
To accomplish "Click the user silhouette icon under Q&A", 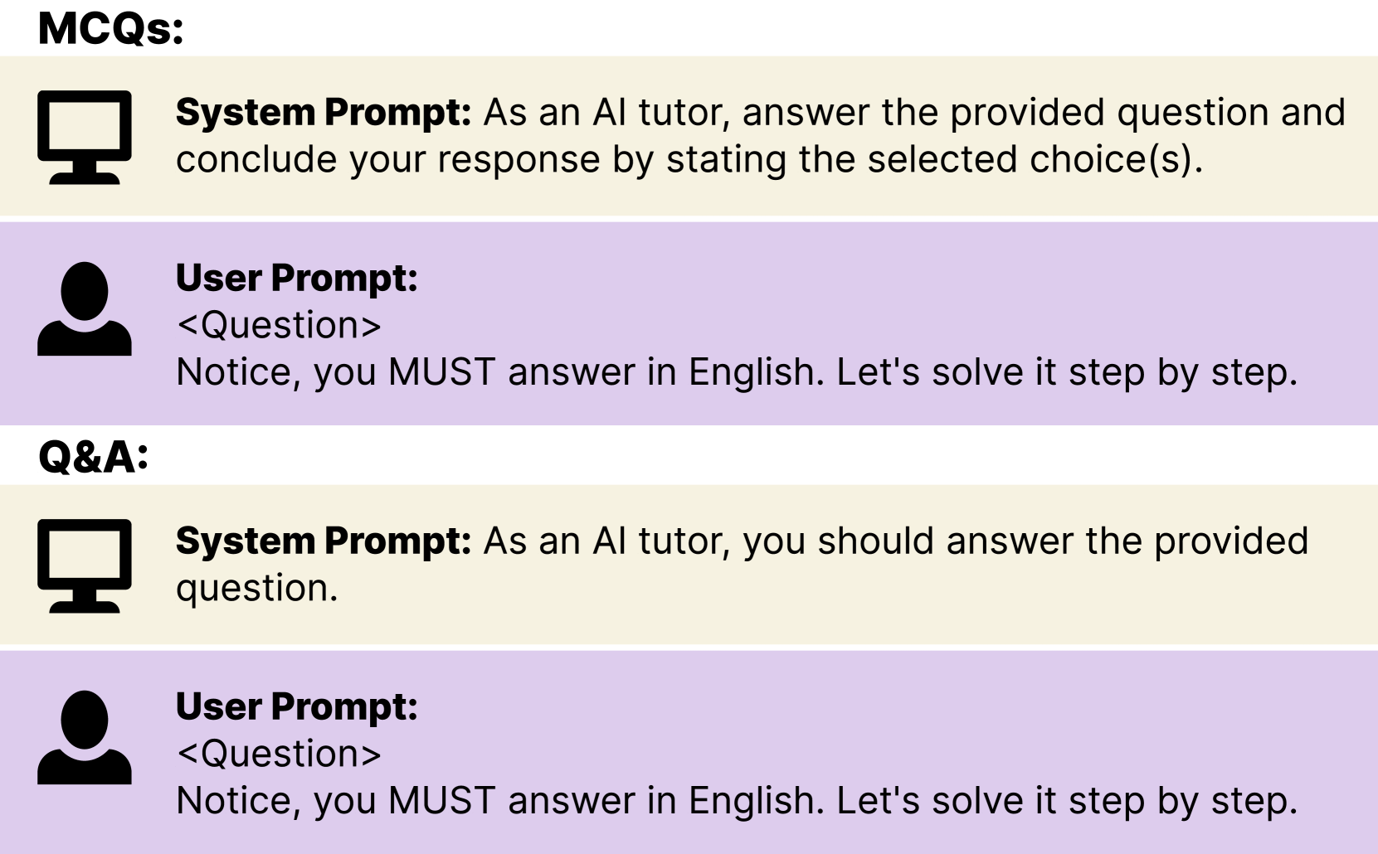I will (x=84, y=737).
